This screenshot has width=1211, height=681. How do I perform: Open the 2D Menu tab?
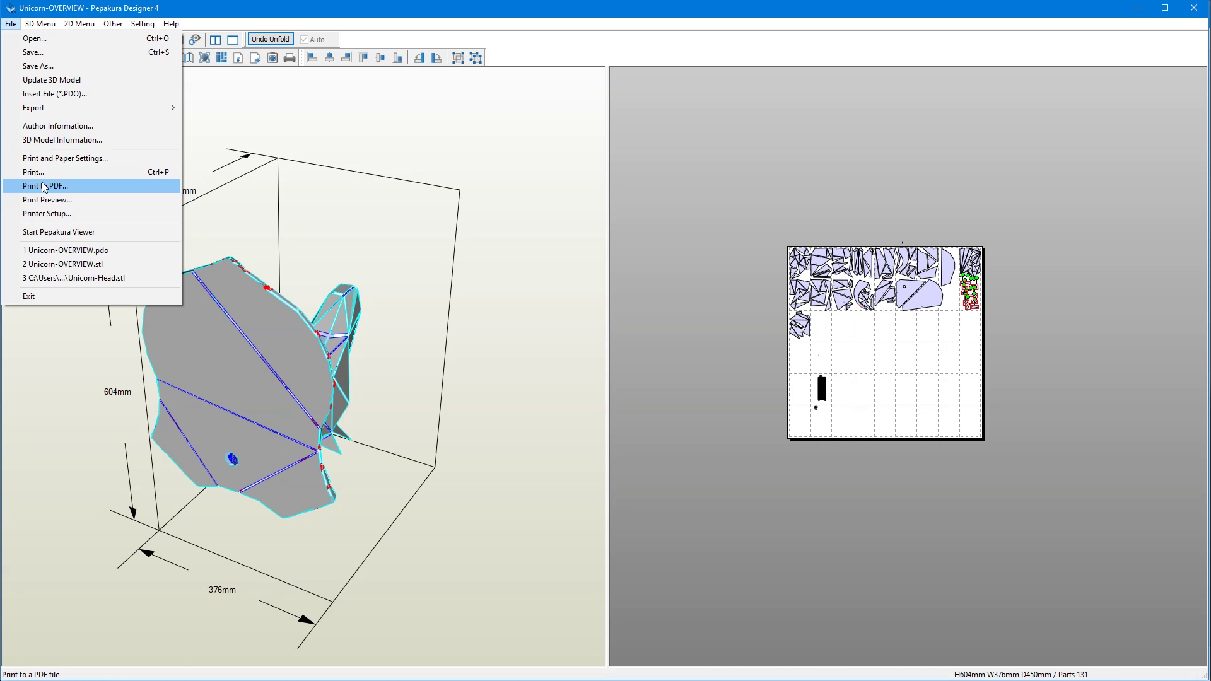[x=79, y=23]
